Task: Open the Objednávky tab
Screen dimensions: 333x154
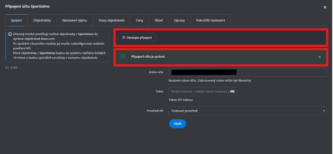Action: [x=42, y=20]
